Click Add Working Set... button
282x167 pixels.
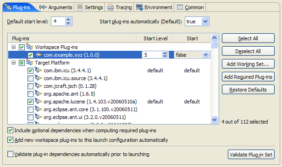click(248, 64)
